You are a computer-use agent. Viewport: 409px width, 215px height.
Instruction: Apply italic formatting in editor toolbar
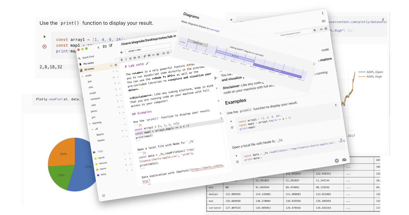click(126, 59)
